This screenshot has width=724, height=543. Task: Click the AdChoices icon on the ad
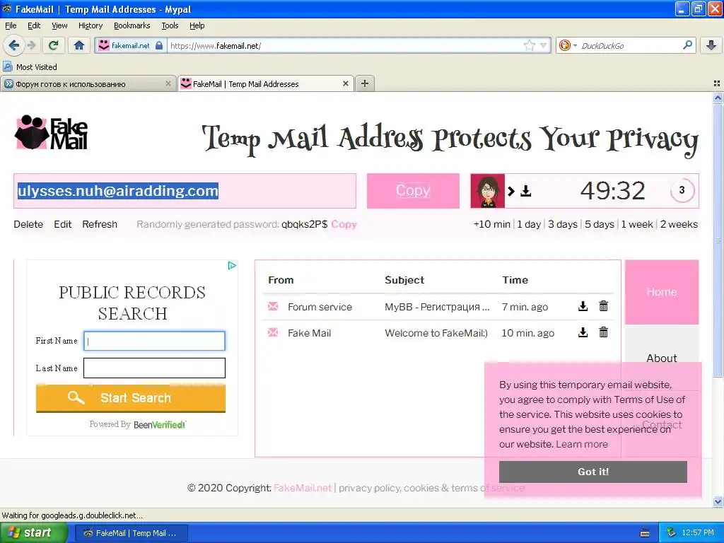232,266
